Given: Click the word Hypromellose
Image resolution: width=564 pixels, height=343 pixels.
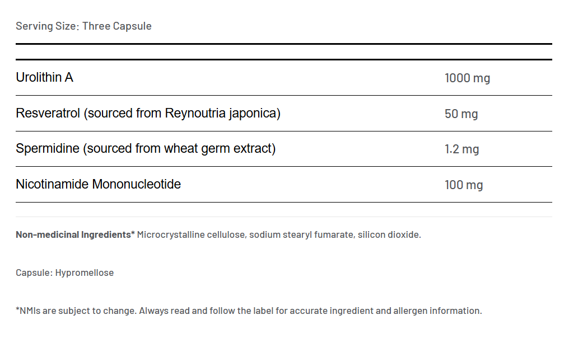Looking at the screenshot, I should 84,273.
